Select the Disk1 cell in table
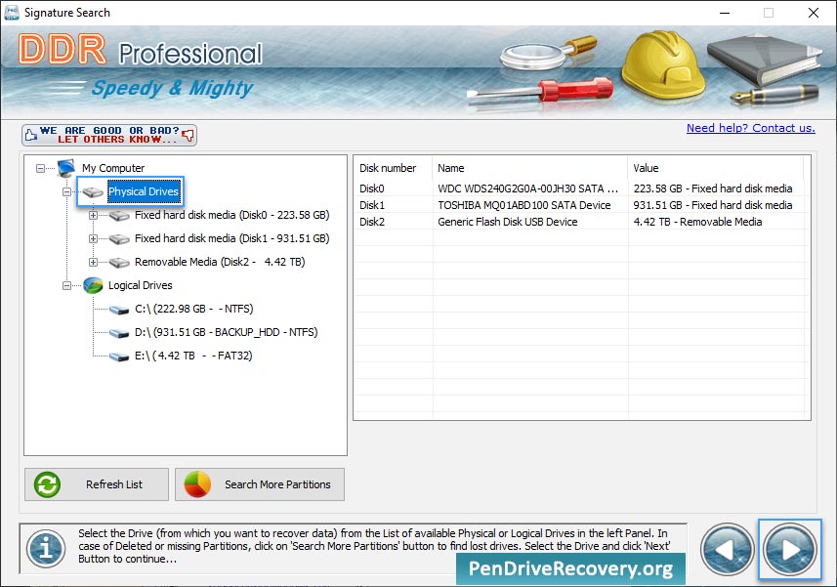The image size is (837, 587). pyautogui.click(x=372, y=205)
